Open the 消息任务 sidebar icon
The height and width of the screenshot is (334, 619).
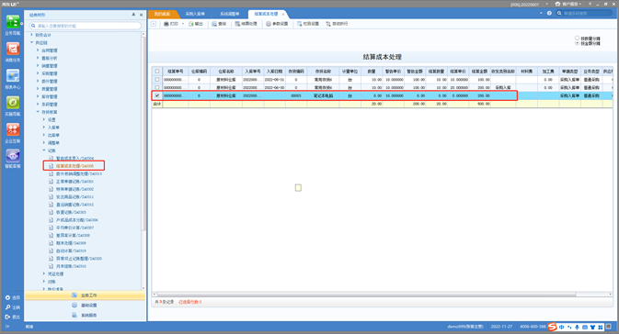pyautogui.click(x=13, y=50)
